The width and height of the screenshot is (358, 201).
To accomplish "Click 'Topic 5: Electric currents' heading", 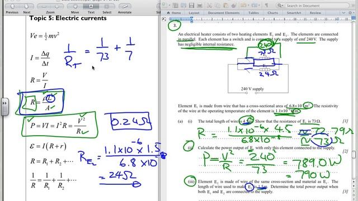I will click(68, 18).
